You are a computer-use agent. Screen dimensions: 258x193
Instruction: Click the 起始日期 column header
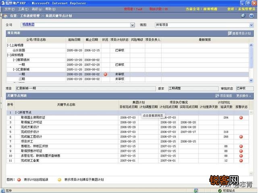pos(74,40)
